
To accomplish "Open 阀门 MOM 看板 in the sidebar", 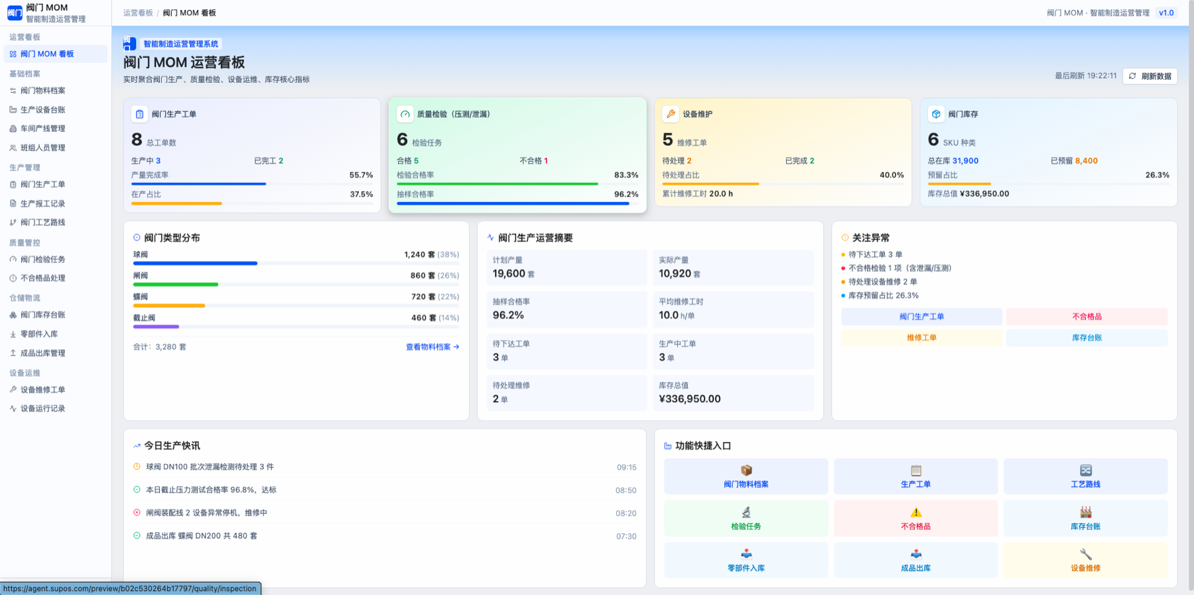I will [x=56, y=54].
